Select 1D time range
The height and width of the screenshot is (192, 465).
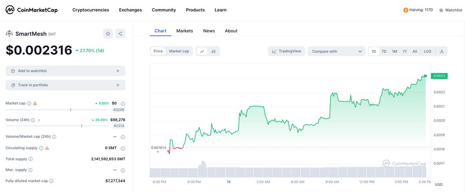(x=374, y=51)
